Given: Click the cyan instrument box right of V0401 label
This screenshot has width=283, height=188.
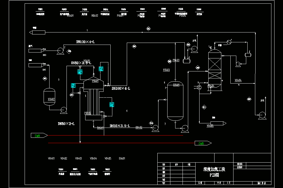Looking at the screenshot, I should coord(101,69).
